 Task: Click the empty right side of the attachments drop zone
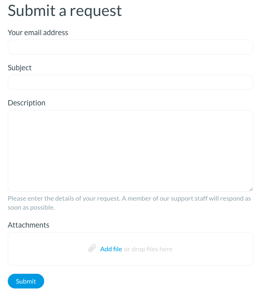coord(217,249)
